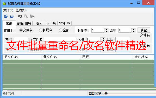Click the filename 位数 input field
The height and width of the screenshot is (98, 156).
(93, 39)
